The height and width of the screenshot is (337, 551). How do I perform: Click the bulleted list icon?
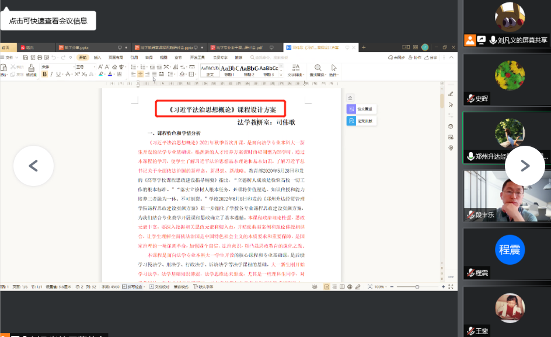134,67
